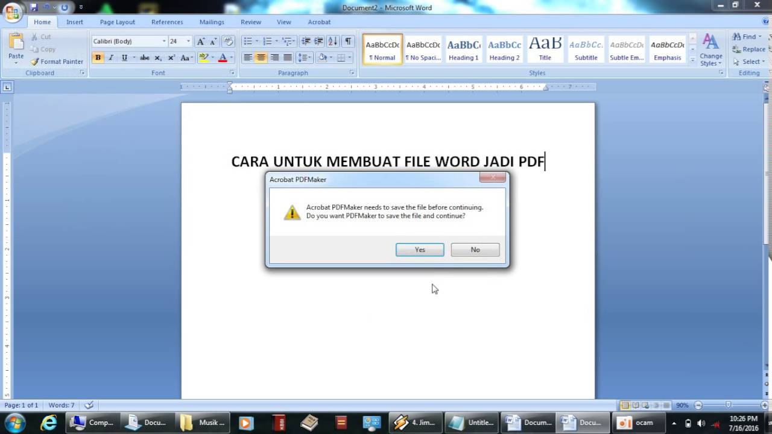Image resolution: width=772 pixels, height=434 pixels.
Task: Open the Change Styles dropdown
Action: click(x=711, y=50)
